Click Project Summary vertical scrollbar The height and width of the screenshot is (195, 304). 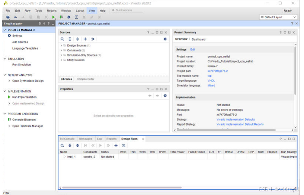pyautogui.click(x=295, y=71)
